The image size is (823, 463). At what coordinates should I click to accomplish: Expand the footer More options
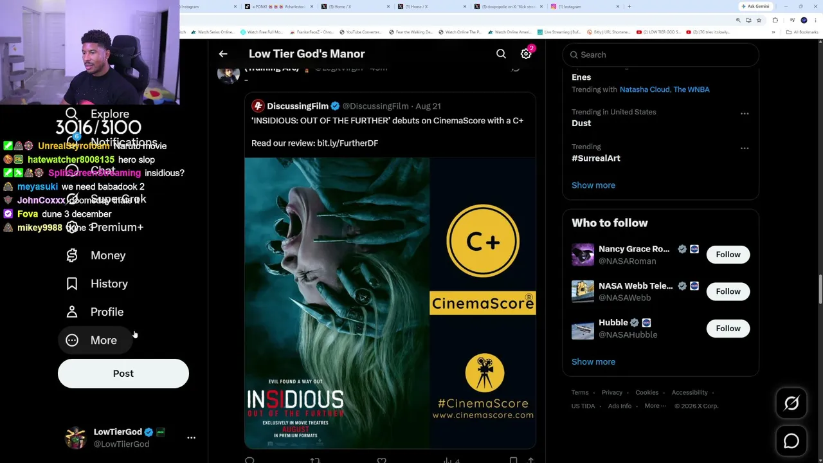tap(655, 406)
